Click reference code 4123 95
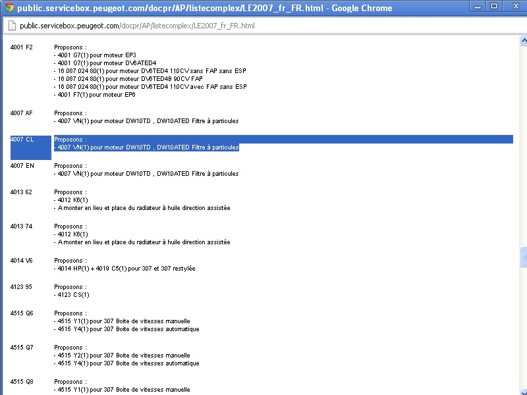The width and height of the screenshot is (527, 395). click(x=21, y=287)
